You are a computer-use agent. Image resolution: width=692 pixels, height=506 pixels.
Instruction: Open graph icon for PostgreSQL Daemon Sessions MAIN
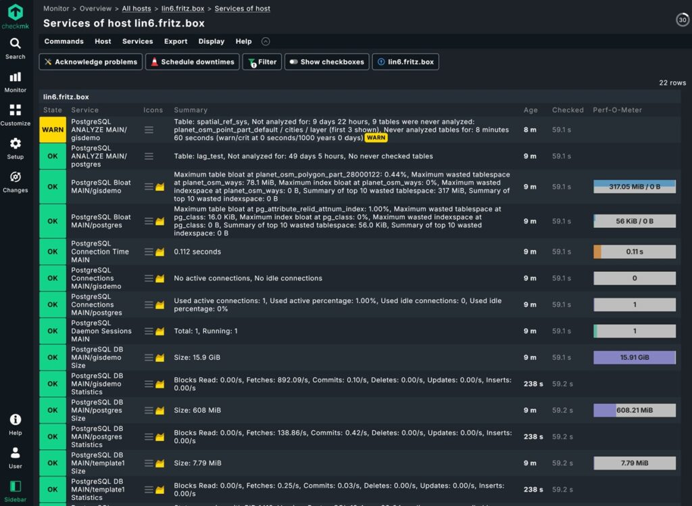click(x=159, y=331)
